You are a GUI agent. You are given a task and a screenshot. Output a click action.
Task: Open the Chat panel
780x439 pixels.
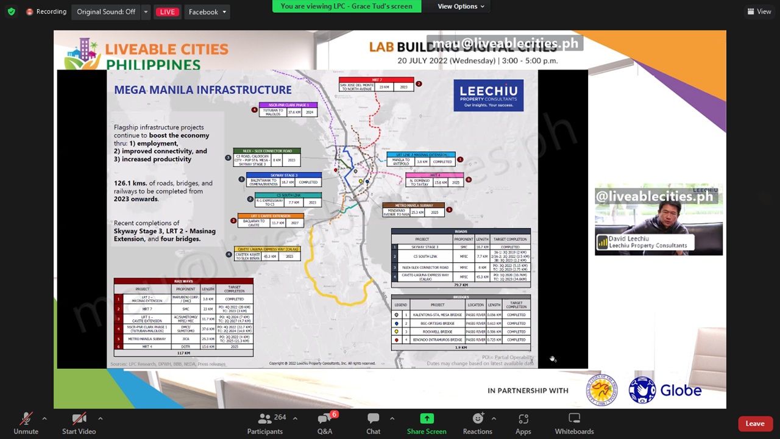[x=373, y=424]
